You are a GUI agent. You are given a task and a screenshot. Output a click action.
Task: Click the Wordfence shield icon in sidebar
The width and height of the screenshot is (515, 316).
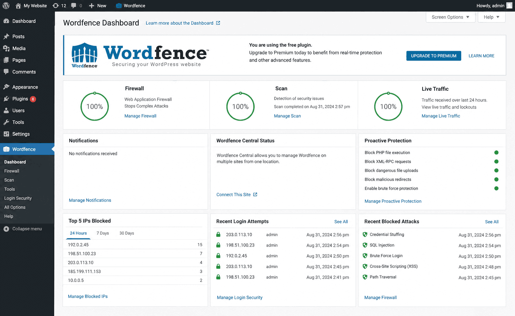(6, 149)
